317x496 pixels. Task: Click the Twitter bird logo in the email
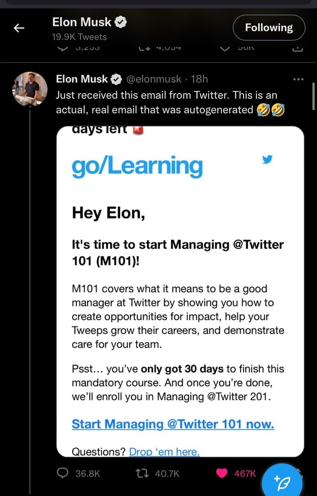pyautogui.click(x=267, y=160)
